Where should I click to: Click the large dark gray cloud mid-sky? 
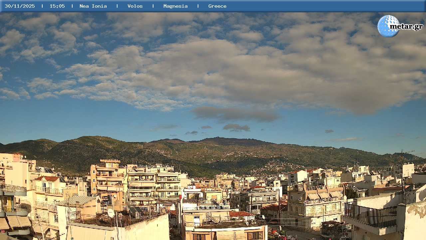tap(235, 114)
